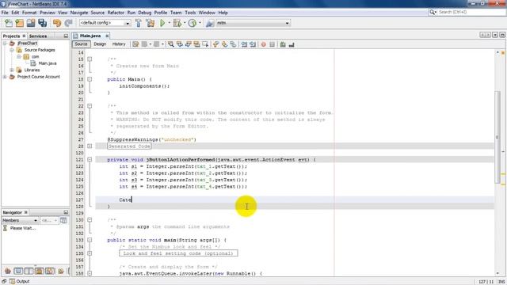The width and height of the screenshot is (507, 285).
Task: Click the Output window icon in status bar
Action: click(13, 282)
